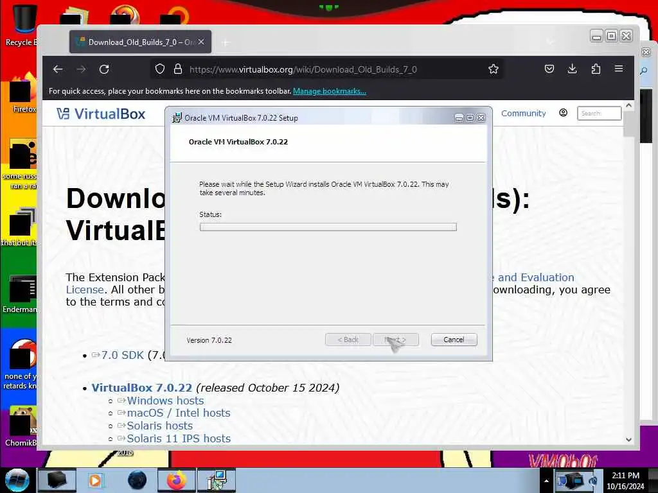Viewport: 658px width, 493px height.
Task: Click the Firefox taskbar icon
Action: click(x=177, y=480)
